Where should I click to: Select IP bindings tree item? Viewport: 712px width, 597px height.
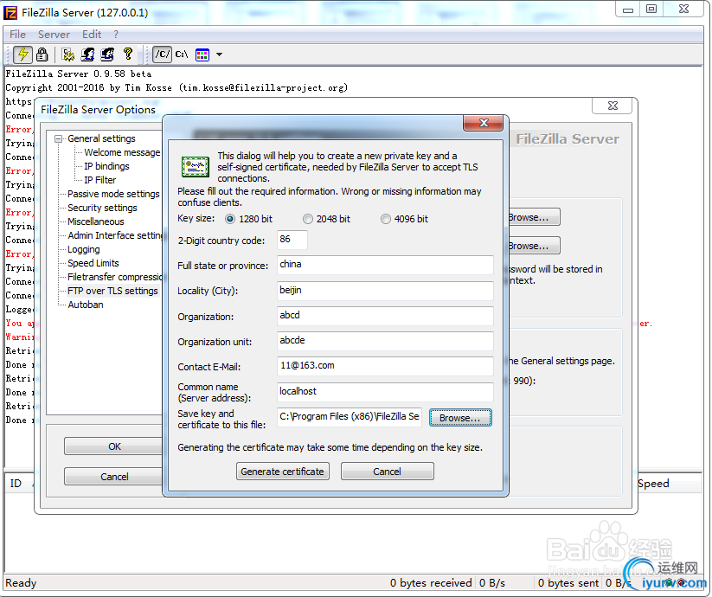tap(106, 166)
